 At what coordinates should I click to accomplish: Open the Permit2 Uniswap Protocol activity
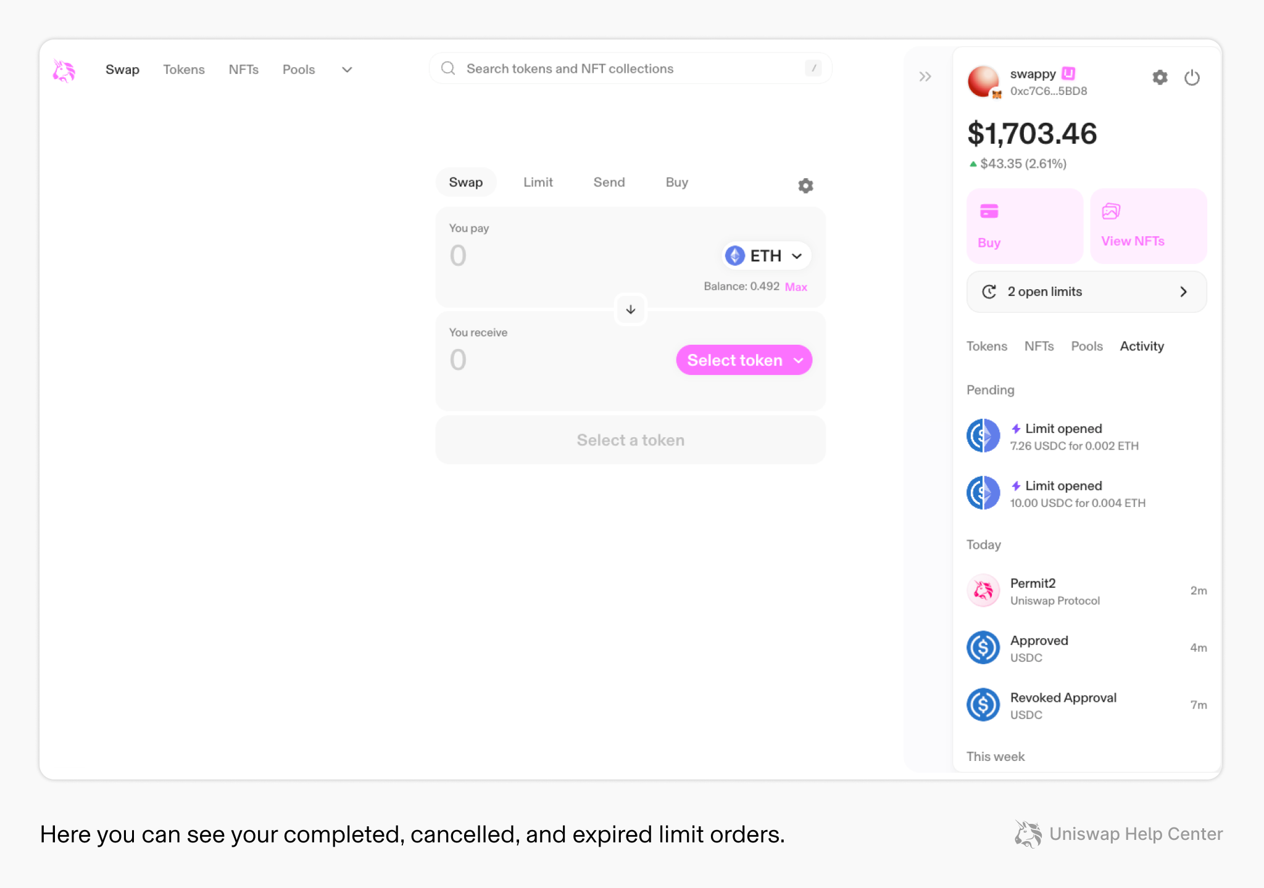(x=1086, y=591)
